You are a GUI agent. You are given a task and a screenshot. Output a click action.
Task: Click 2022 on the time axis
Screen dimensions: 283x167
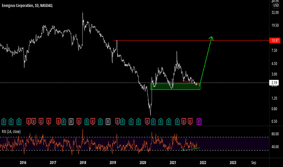203,162
